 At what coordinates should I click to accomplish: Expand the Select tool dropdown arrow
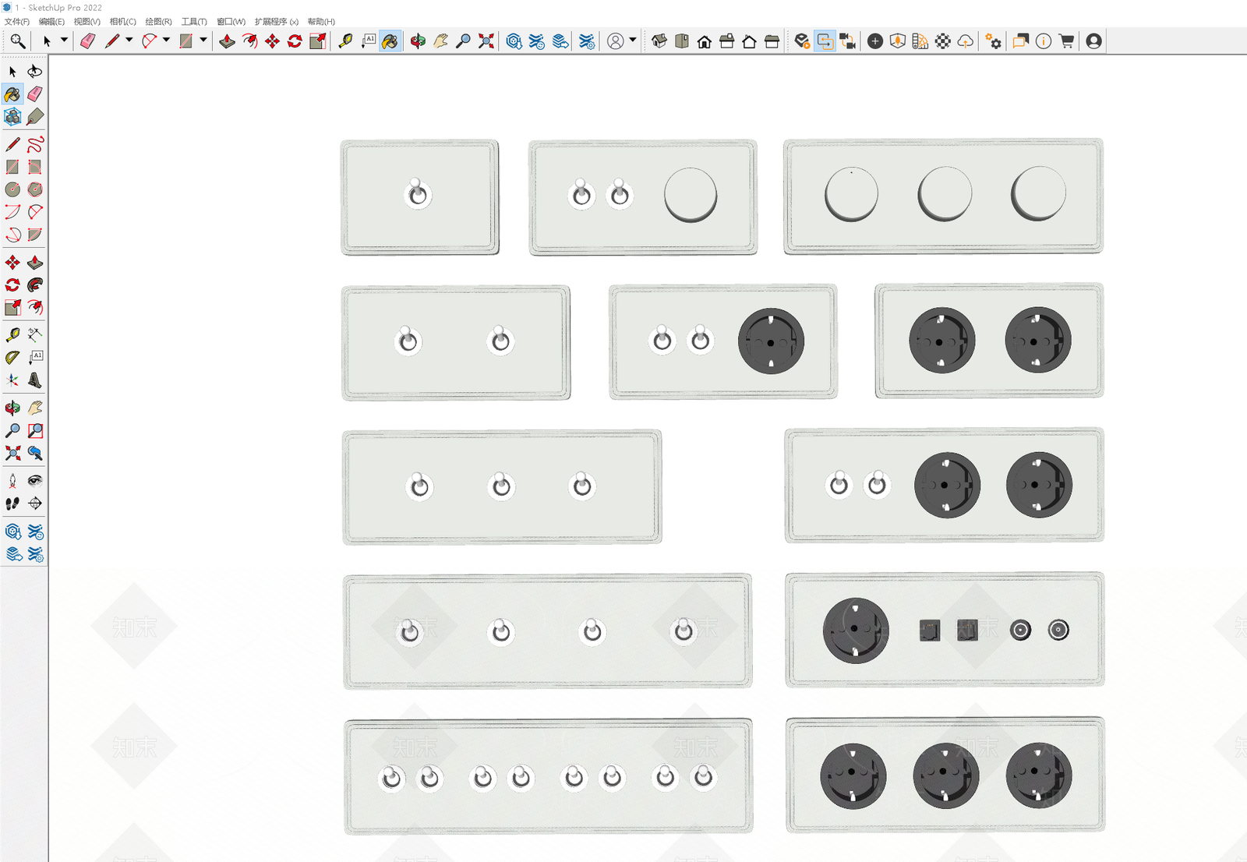point(65,41)
